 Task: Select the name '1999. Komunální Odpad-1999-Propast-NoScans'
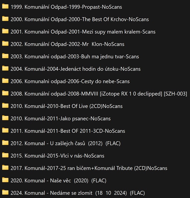click(x=66, y=7)
